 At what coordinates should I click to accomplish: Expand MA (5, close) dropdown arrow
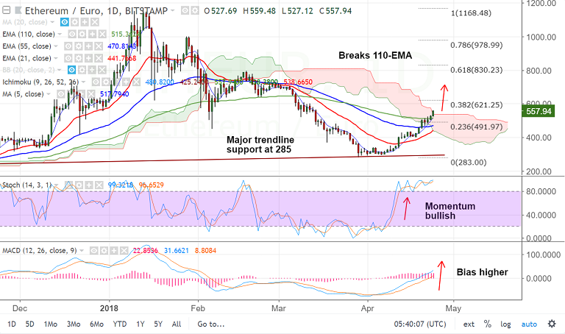click(49, 94)
